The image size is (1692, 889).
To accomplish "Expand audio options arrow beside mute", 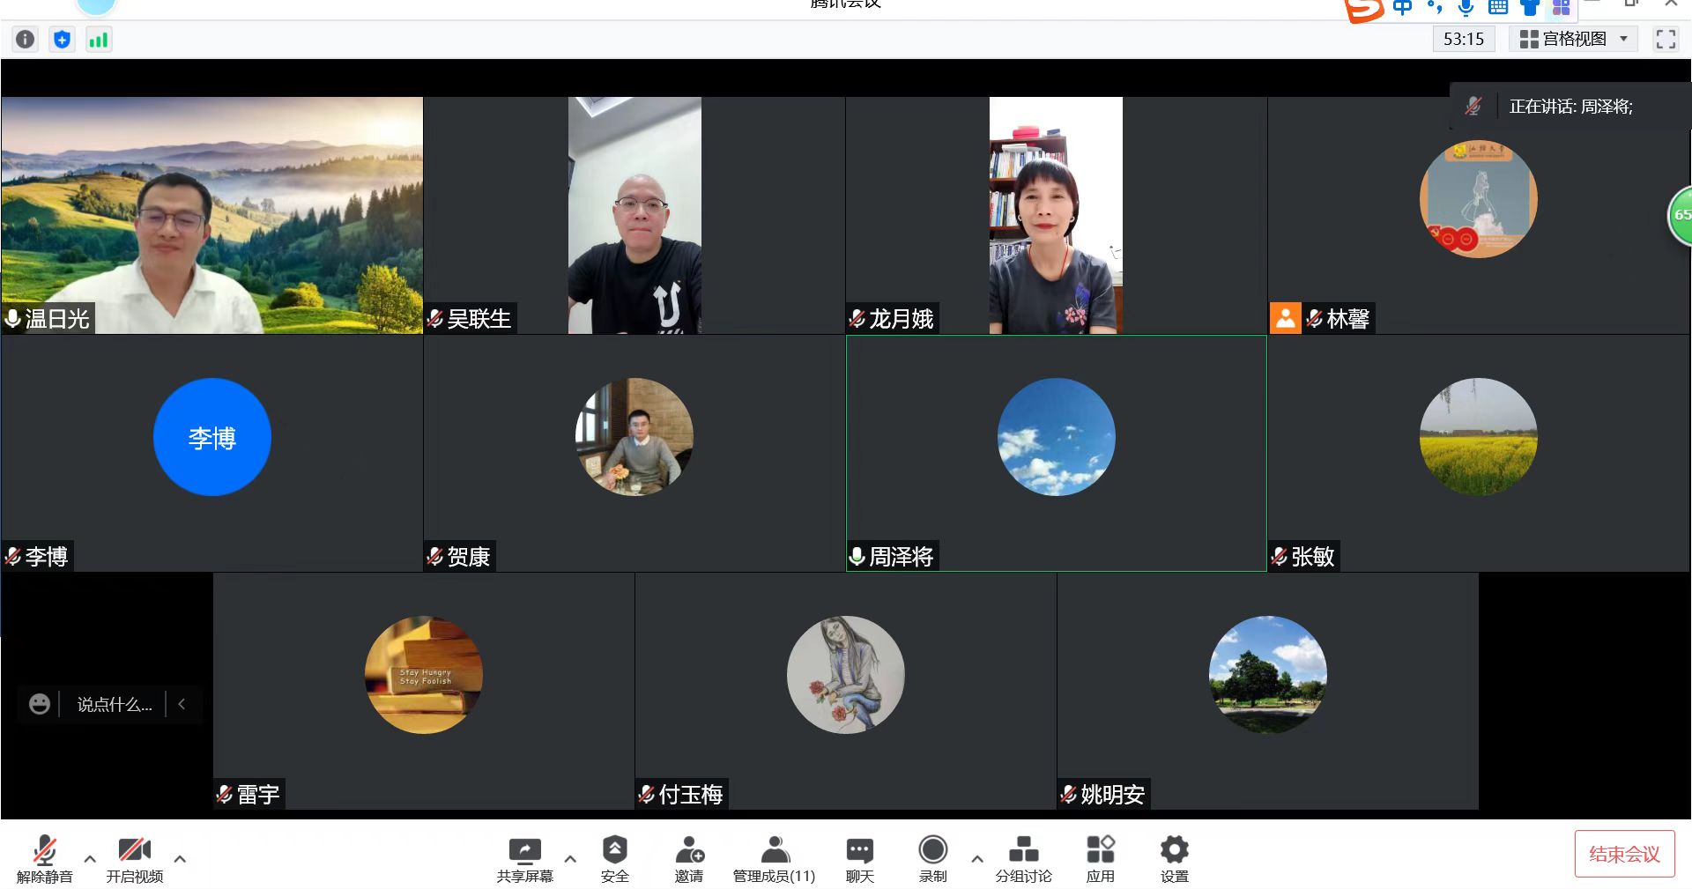I will (90, 858).
